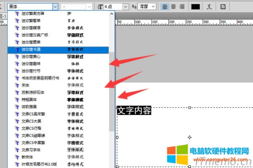Select 叶根友毛笔行书2.0版 font entry
The width and height of the screenshot is (253, 168).
(58, 164)
